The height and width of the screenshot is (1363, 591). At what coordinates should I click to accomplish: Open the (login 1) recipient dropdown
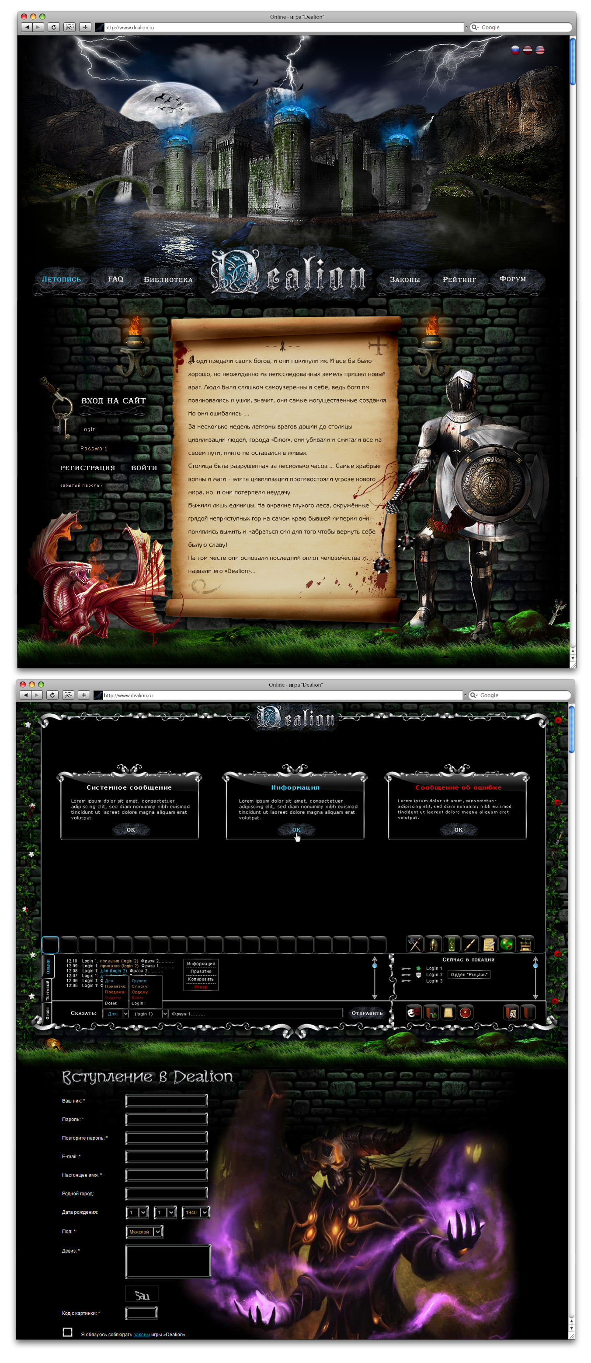click(149, 1013)
